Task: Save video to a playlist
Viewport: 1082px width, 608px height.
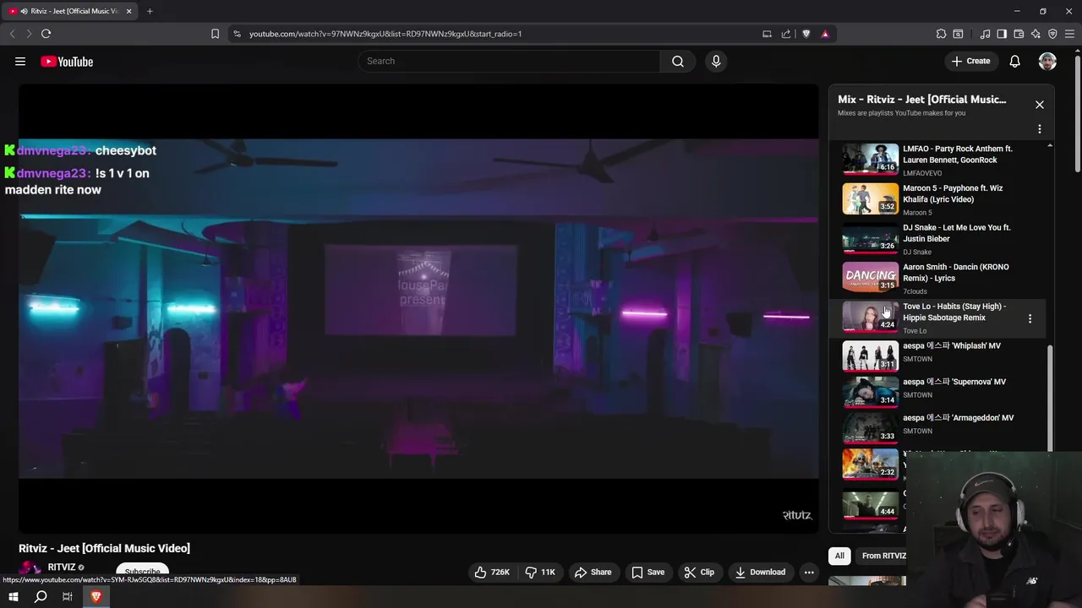Action: pos(648,572)
